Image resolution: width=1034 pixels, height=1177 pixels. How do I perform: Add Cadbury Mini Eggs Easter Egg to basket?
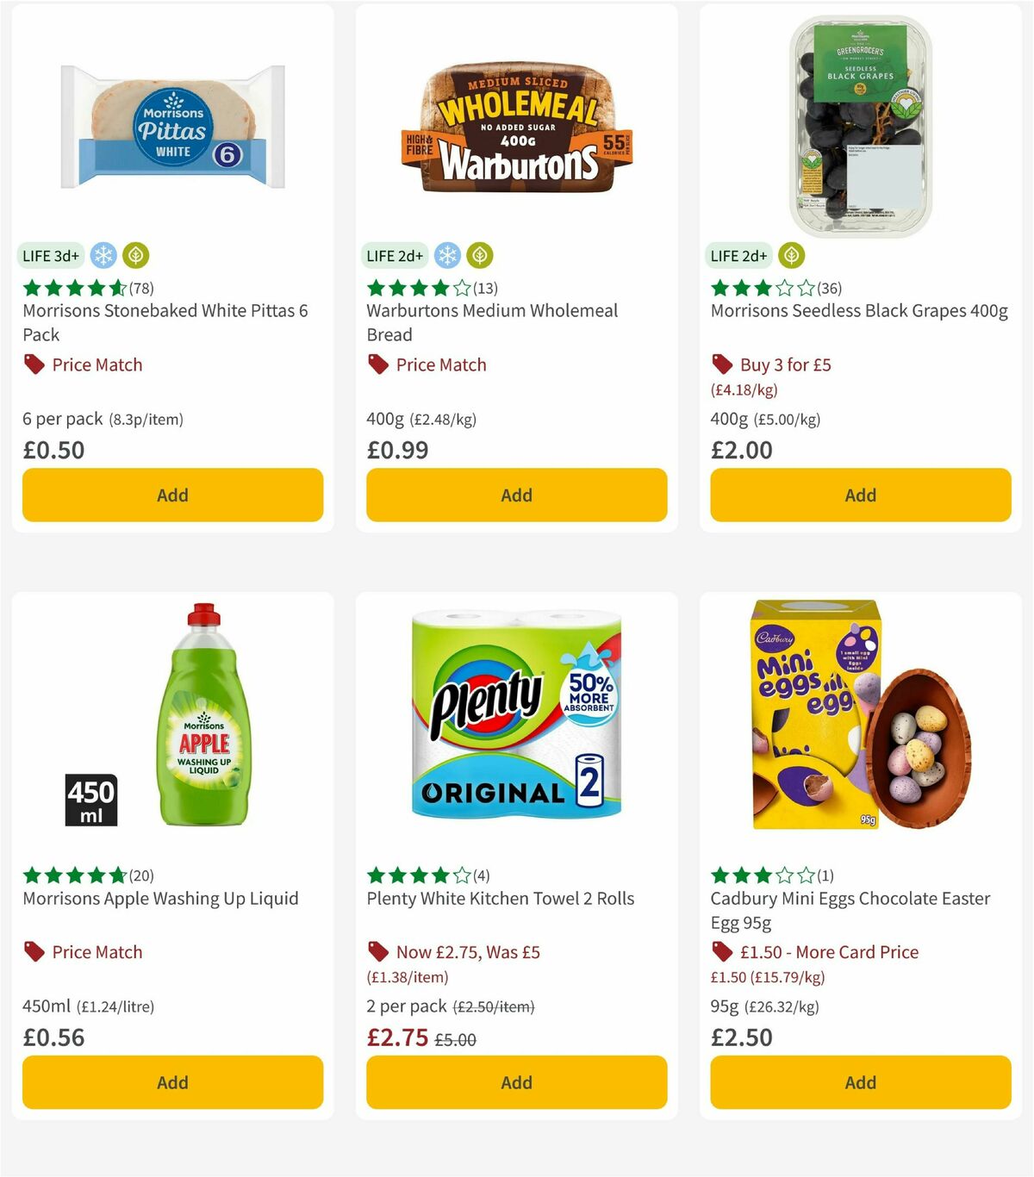860,1082
